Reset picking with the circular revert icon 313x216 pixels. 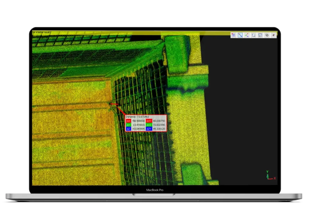[x=267, y=35]
